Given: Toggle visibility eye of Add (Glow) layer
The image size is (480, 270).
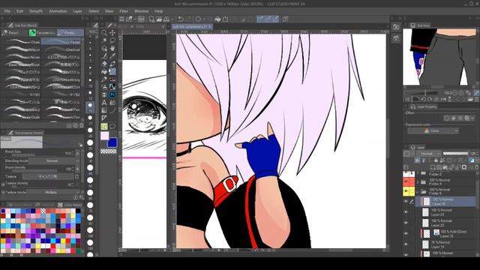Looking at the screenshot, I should (x=406, y=233).
